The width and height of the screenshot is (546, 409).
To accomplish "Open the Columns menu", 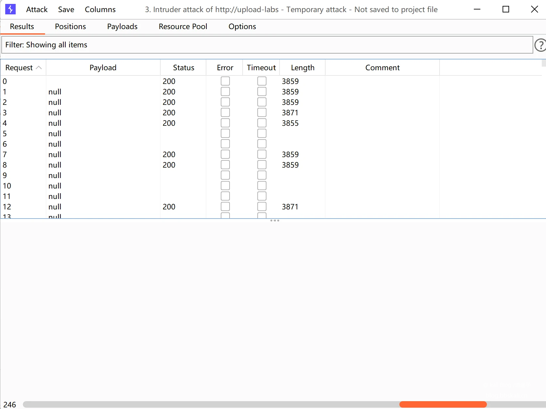I will point(100,9).
